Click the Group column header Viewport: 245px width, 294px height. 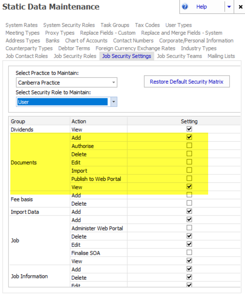pos(18,121)
